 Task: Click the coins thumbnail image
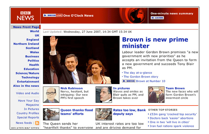(x=103, y=114)
